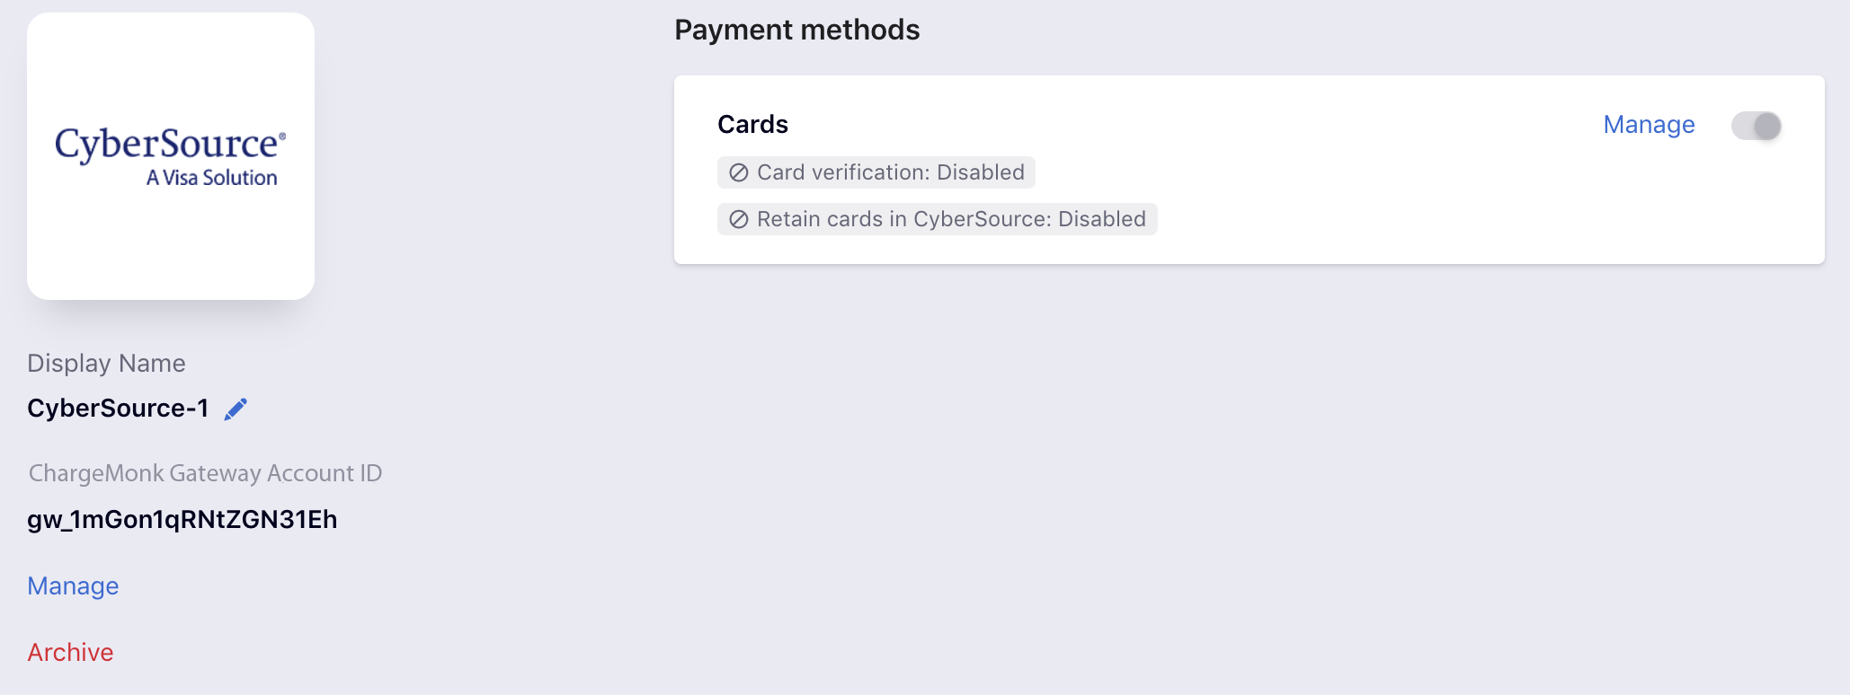
Task: Archive the CyberSource gateway
Action: pos(70,653)
